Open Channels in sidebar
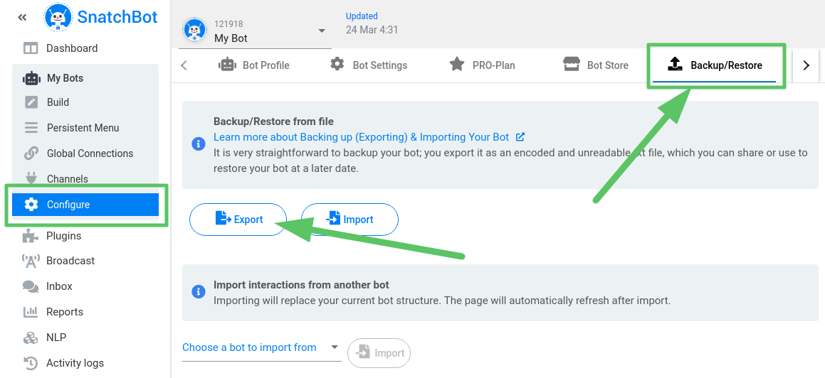The width and height of the screenshot is (825, 378). pyautogui.click(x=68, y=179)
